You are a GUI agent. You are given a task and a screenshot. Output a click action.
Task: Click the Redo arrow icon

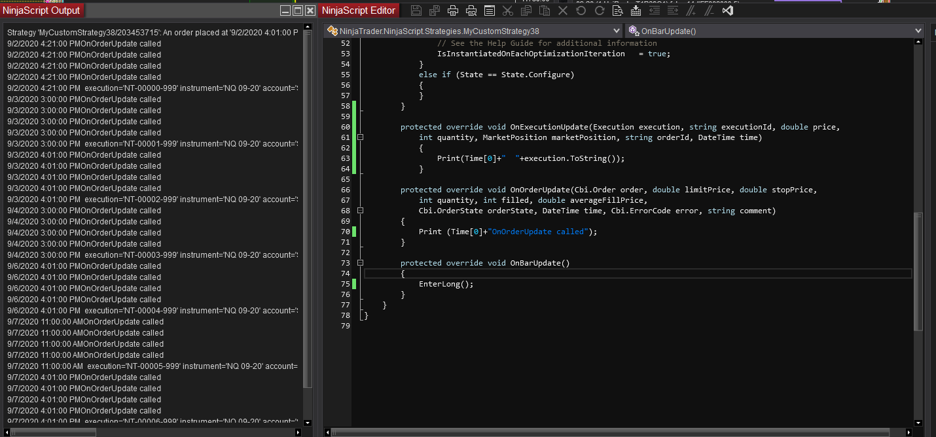[x=599, y=10]
